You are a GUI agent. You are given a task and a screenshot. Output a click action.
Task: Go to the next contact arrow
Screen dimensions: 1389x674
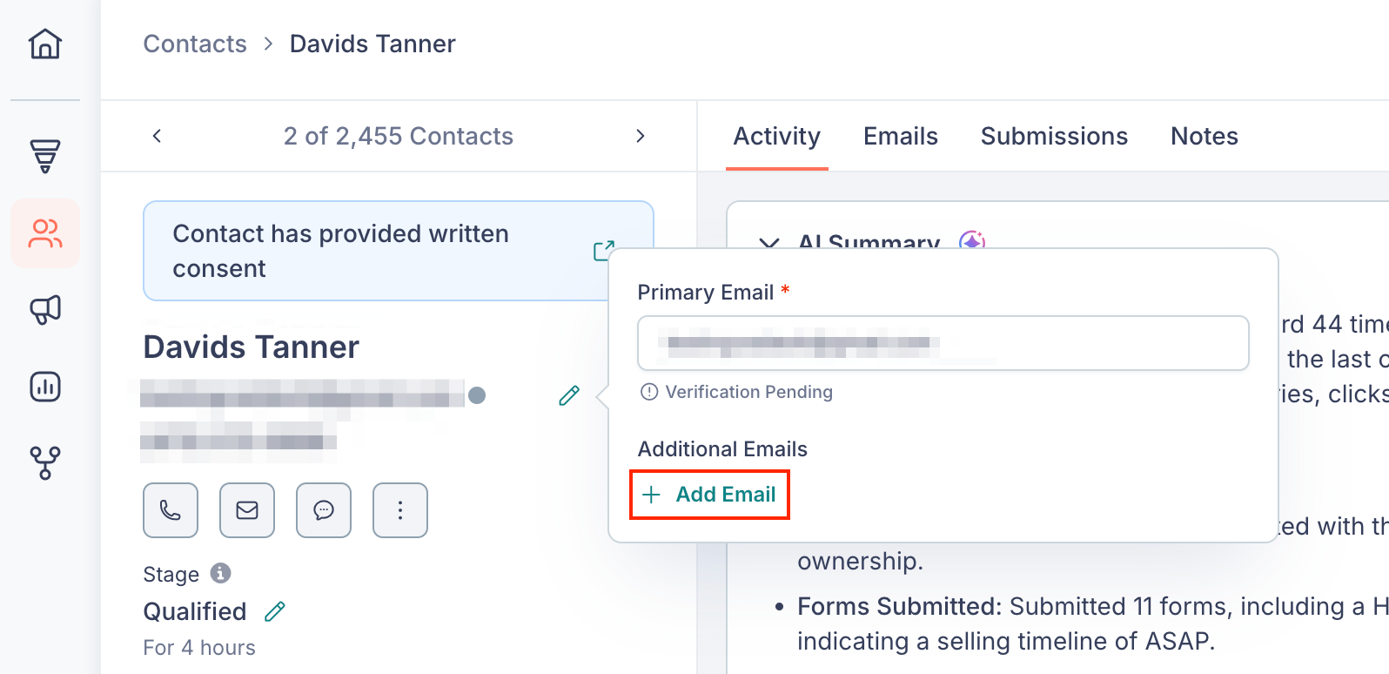coord(641,136)
